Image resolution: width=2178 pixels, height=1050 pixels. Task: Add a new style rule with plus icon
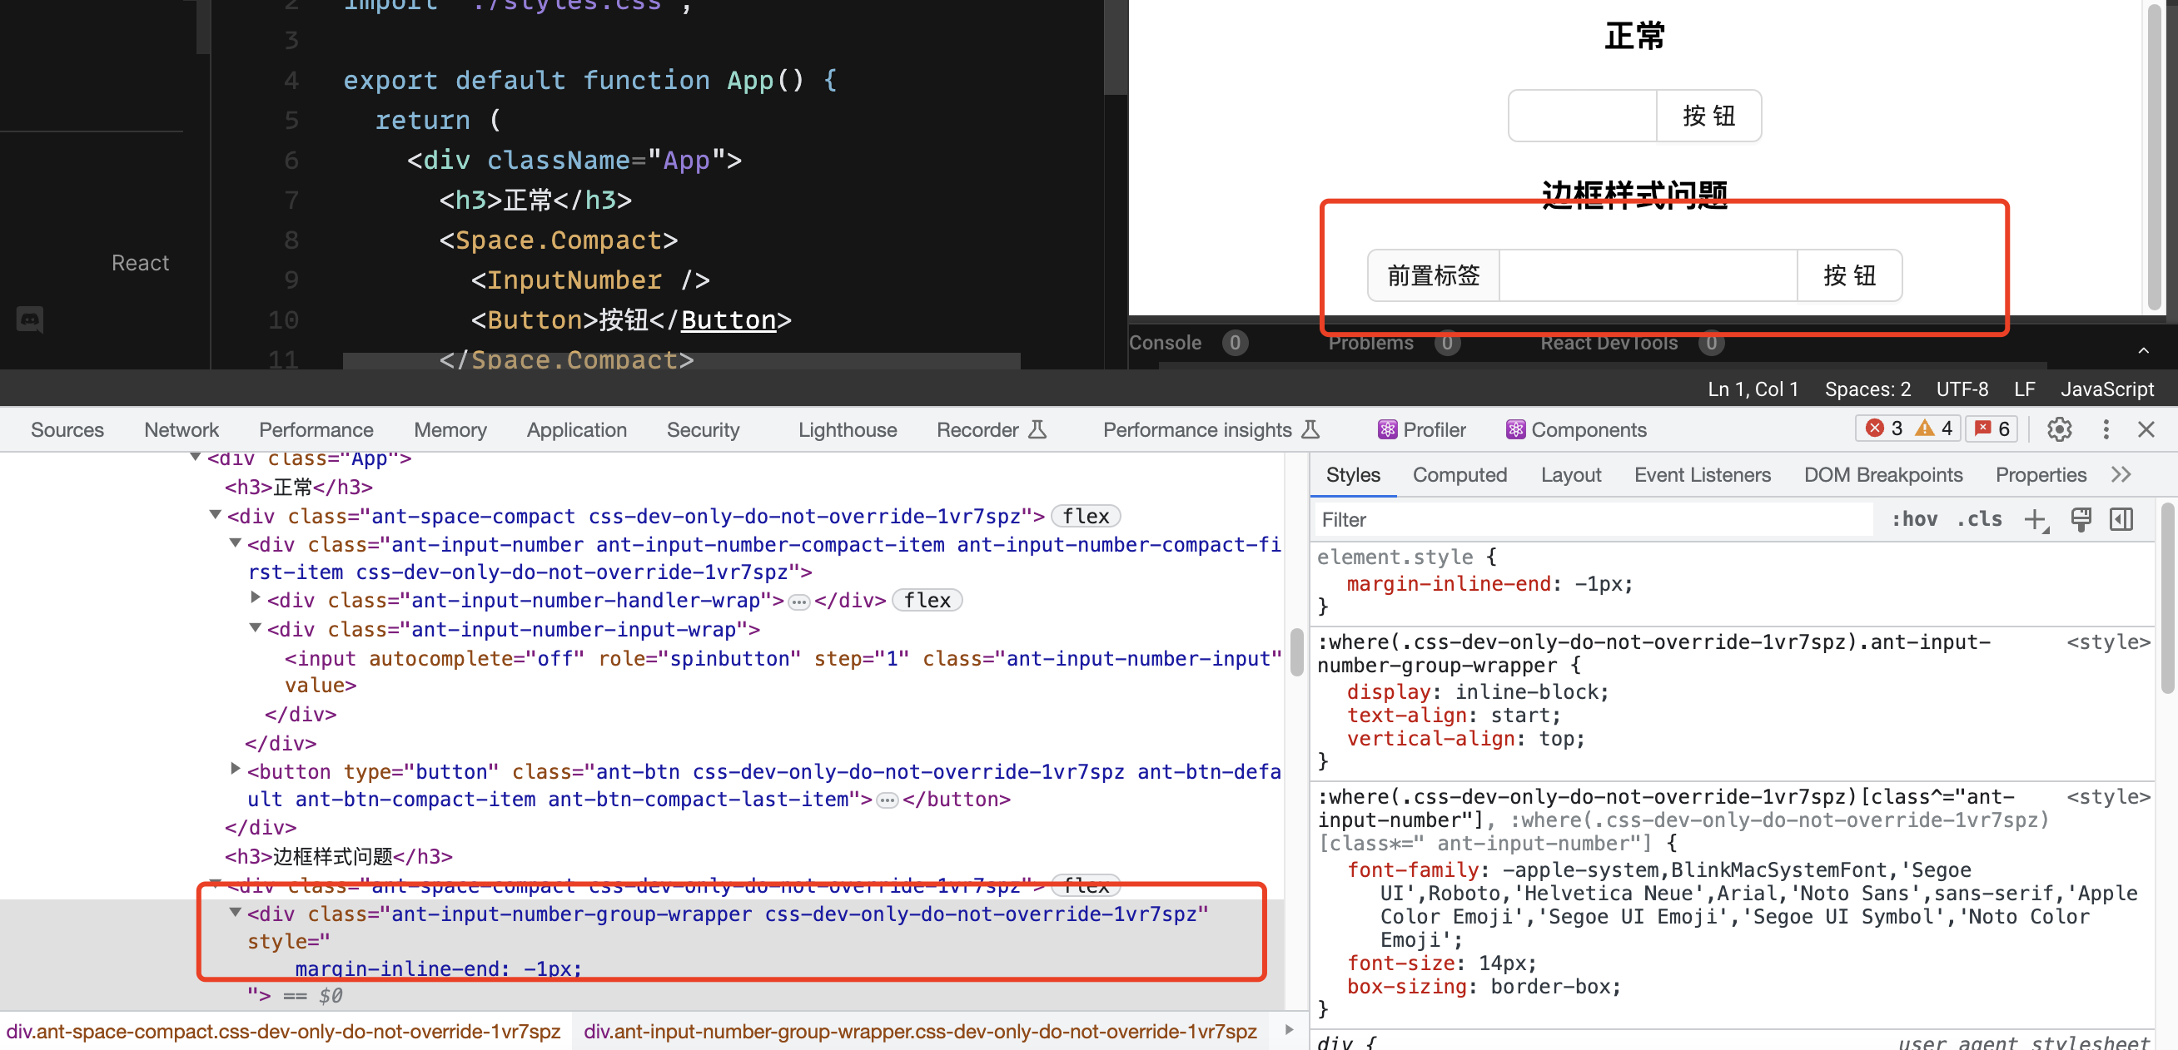pos(2033,518)
